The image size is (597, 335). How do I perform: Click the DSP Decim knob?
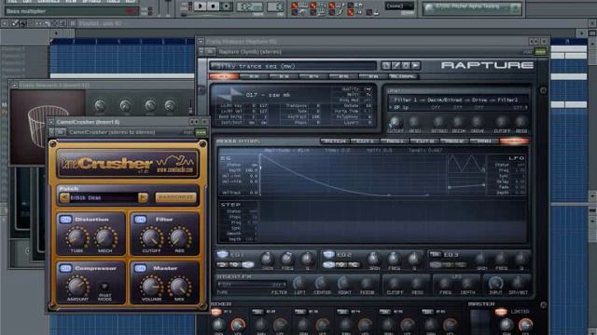click(458, 122)
